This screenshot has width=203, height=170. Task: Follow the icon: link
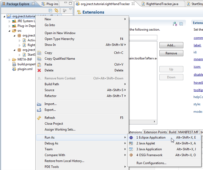tap(197, 67)
